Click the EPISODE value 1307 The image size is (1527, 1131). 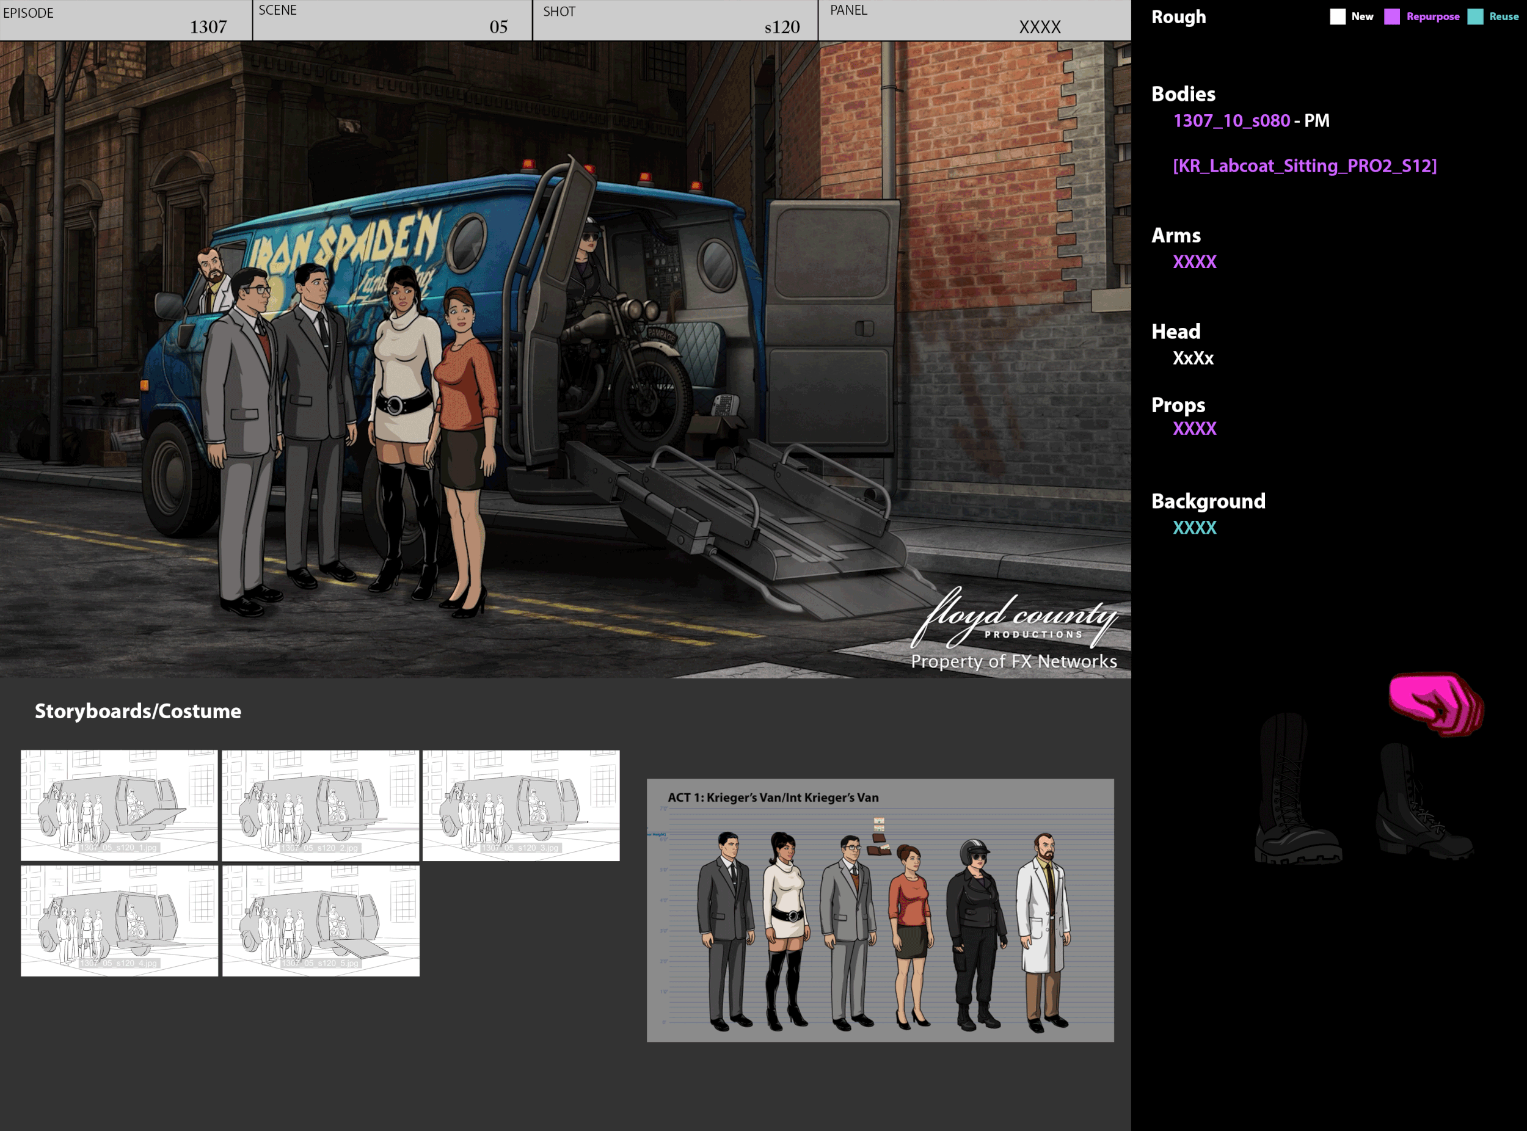tap(208, 27)
